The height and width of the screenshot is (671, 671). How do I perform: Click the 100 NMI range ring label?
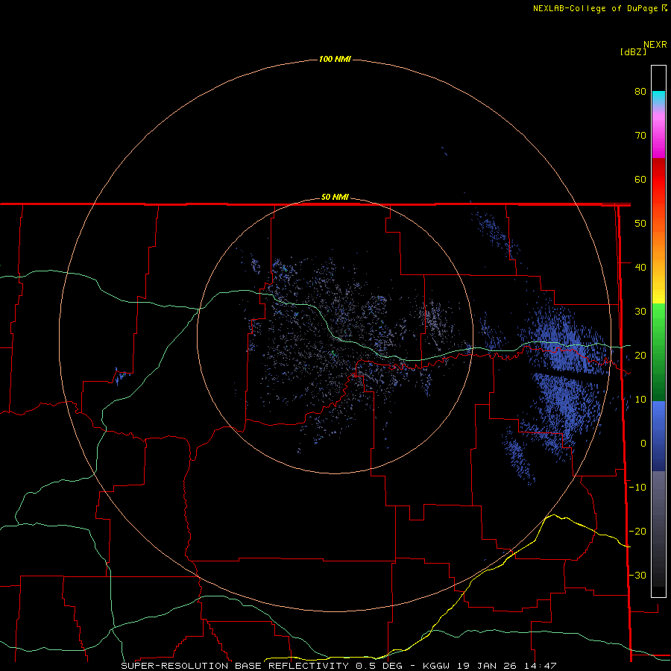pos(335,59)
